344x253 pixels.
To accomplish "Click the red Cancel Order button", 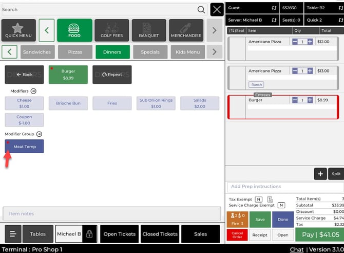I will pos(237,235).
